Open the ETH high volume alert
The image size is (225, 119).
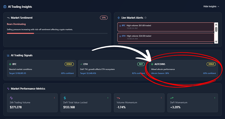click(x=165, y=37)
